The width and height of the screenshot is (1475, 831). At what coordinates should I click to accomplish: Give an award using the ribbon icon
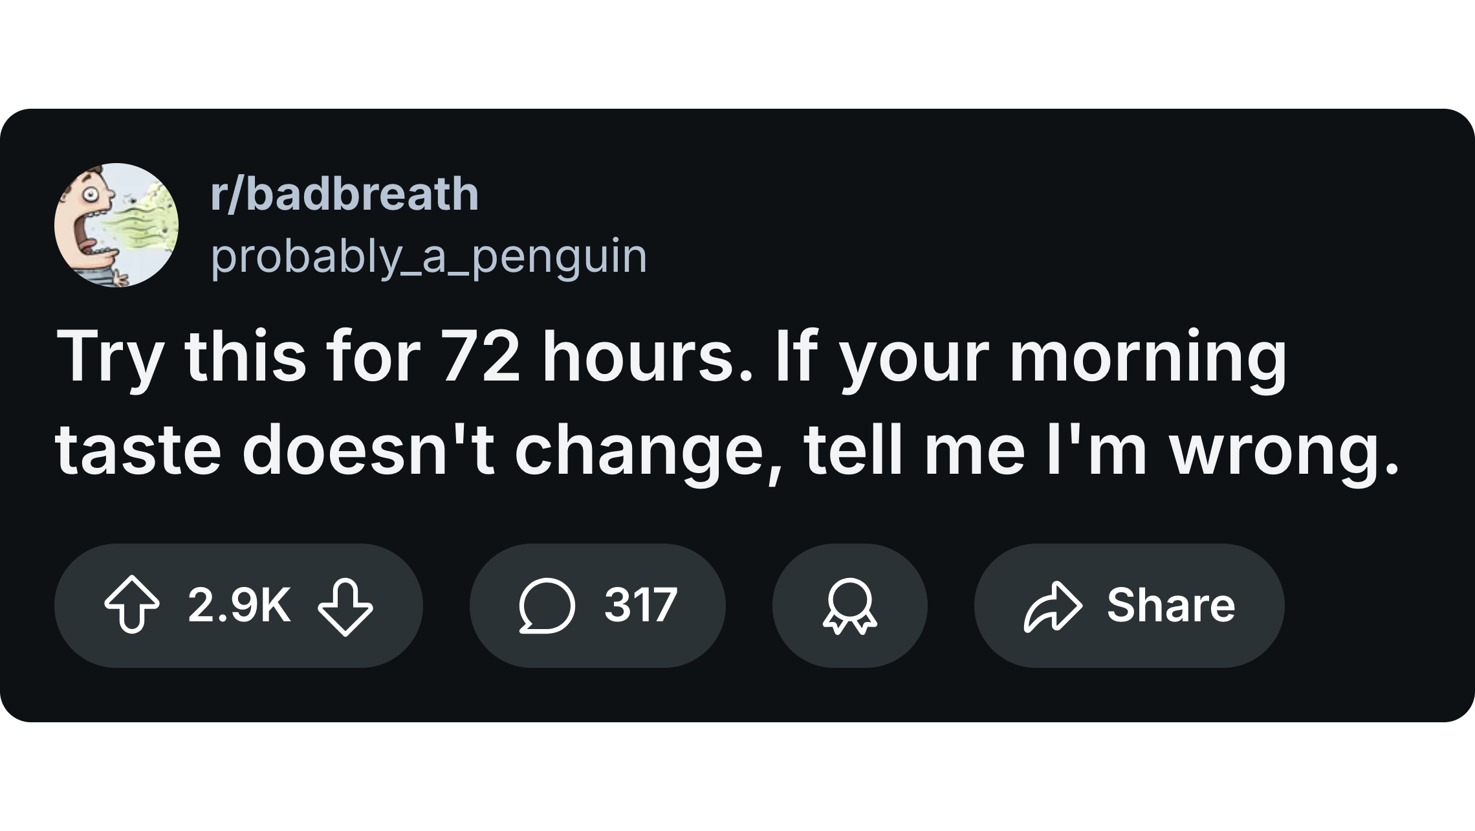[x=849, y=606]
